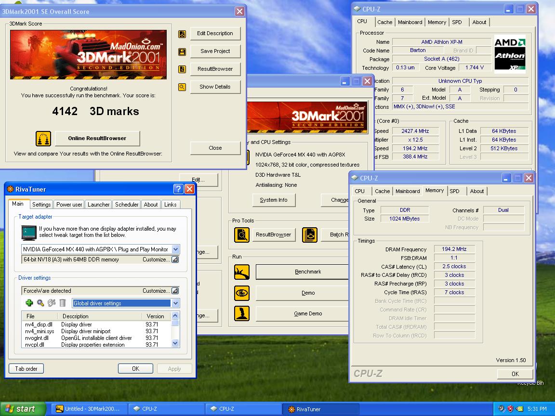Click the wrench tools icon in RivaTuner driver settings
The image size is (555, 416).
tap(52, 303)
